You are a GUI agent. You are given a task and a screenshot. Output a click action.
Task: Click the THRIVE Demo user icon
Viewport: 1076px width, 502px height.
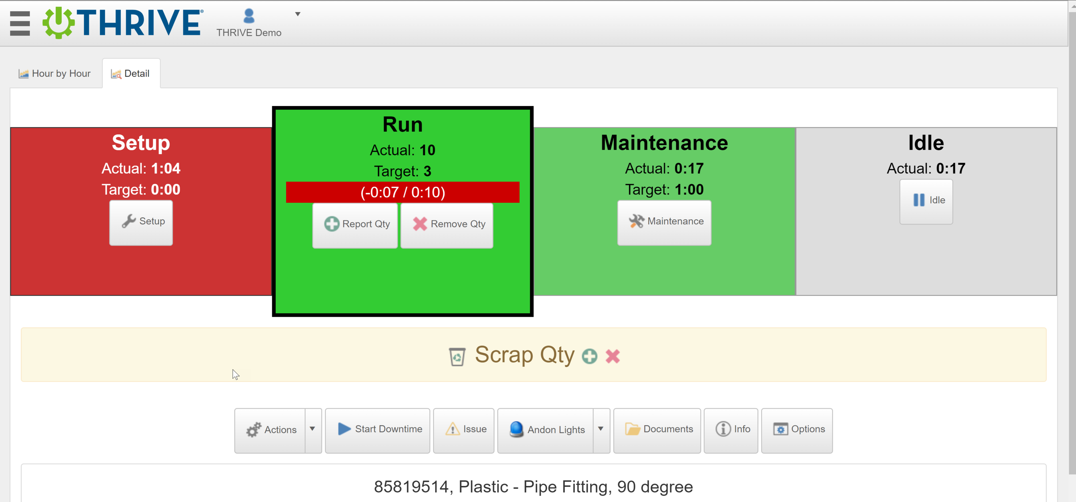(x=249, y=16)
